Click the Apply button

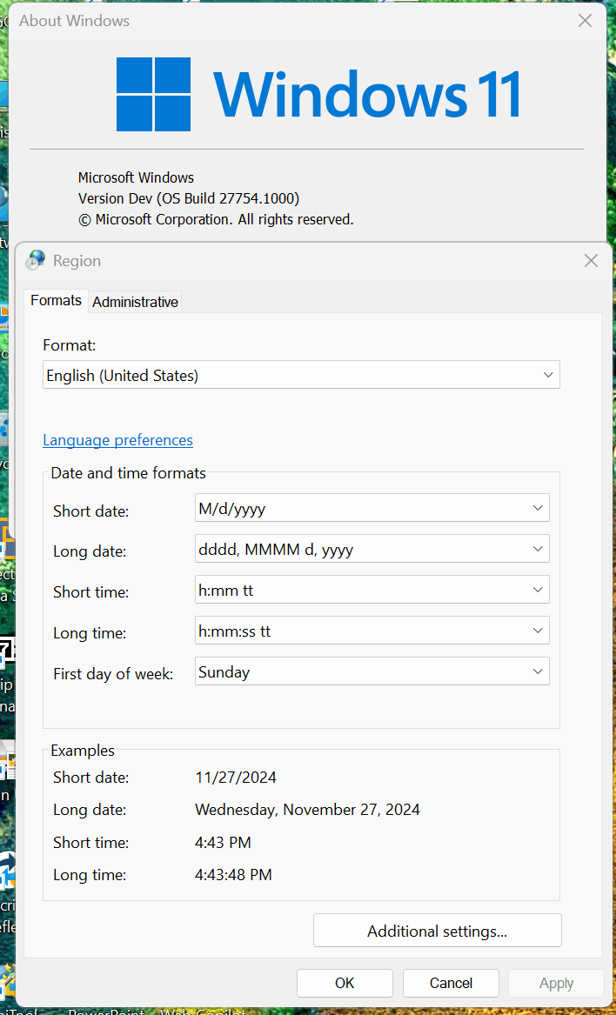click(557, 983)
